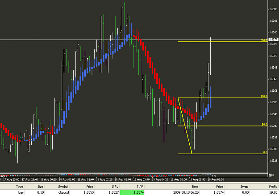Click the 18 Aug 00:20 time label
Screen dimensions: 279x195
click(48, 179)
